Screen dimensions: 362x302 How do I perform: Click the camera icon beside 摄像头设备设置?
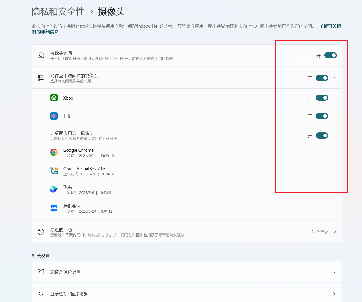pos(41,272)
